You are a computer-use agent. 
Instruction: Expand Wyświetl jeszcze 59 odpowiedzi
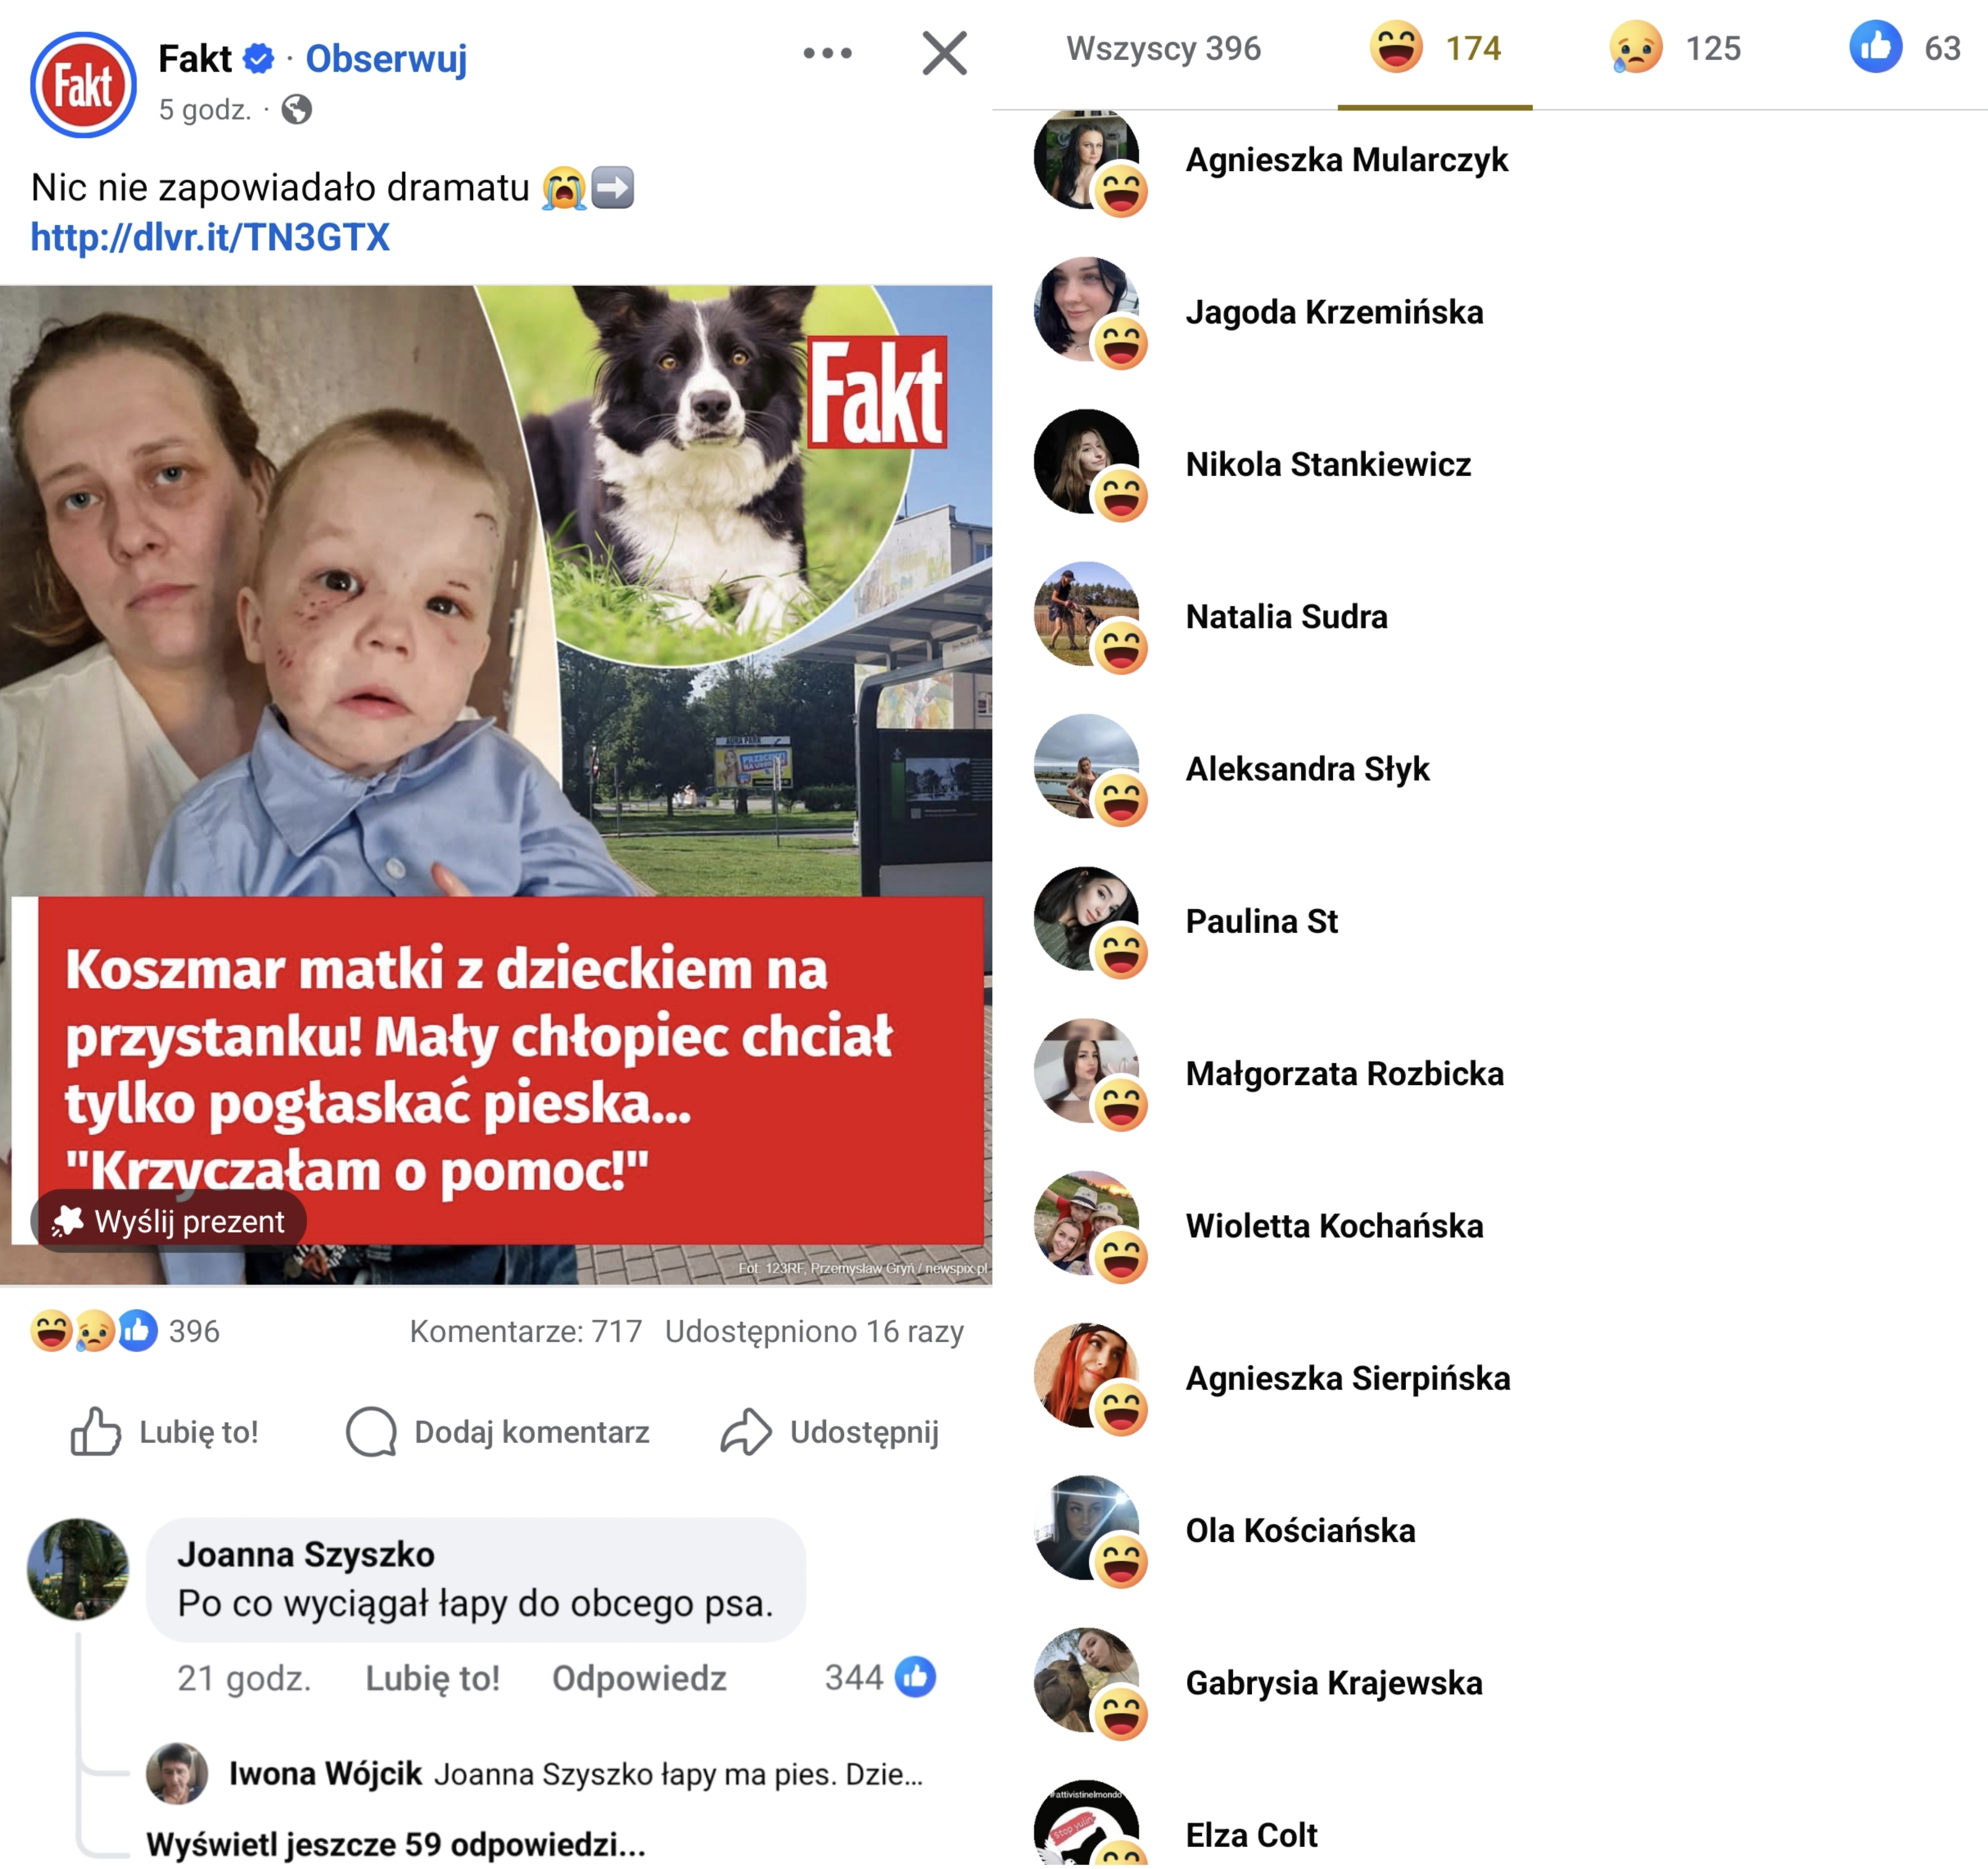(x=396, y=1844)
